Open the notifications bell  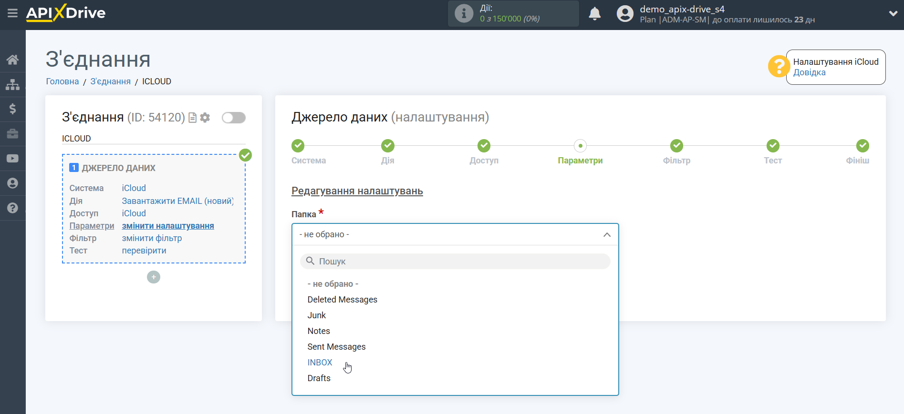tap(594, 14)
